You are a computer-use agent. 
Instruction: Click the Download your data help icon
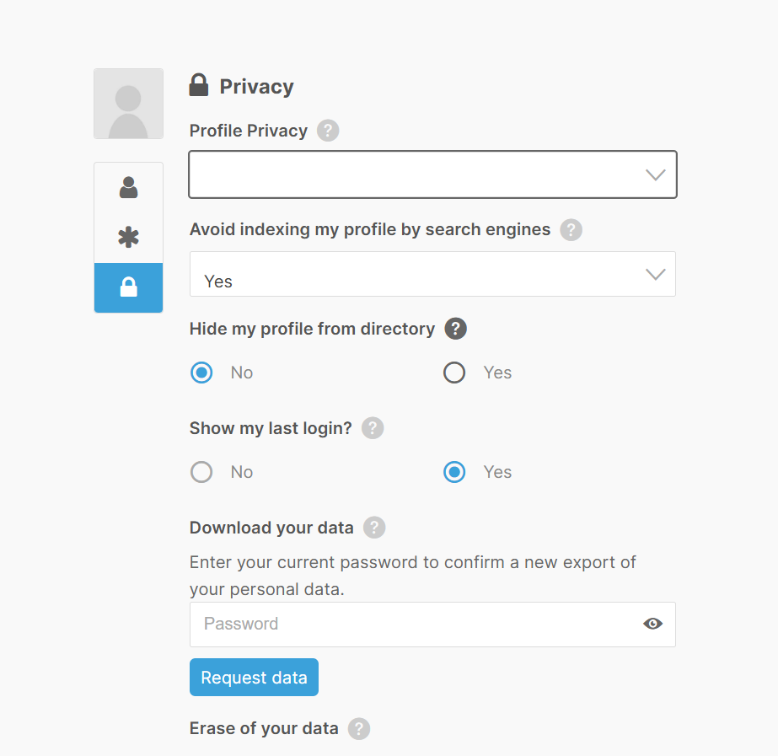point(373,528)
